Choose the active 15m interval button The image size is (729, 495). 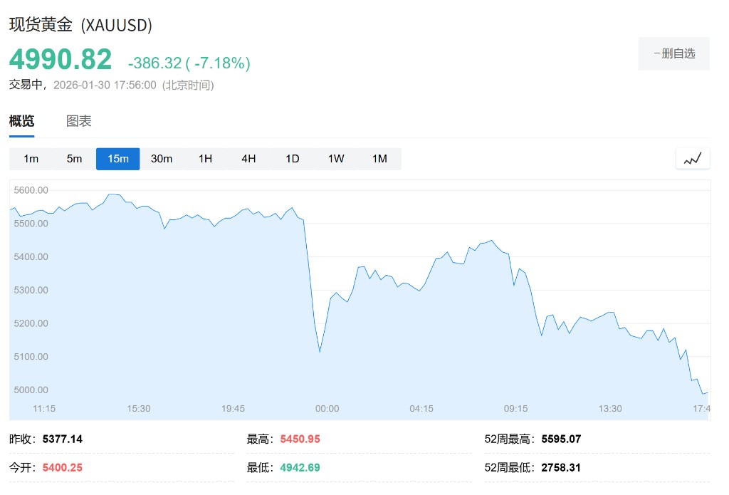[118, 159]
